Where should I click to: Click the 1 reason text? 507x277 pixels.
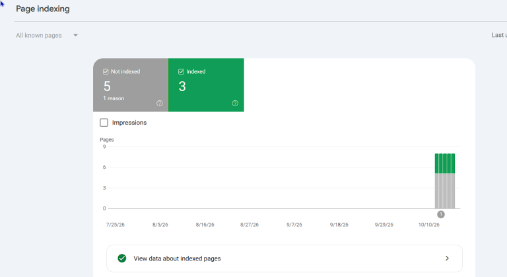(x=114, y=98)
